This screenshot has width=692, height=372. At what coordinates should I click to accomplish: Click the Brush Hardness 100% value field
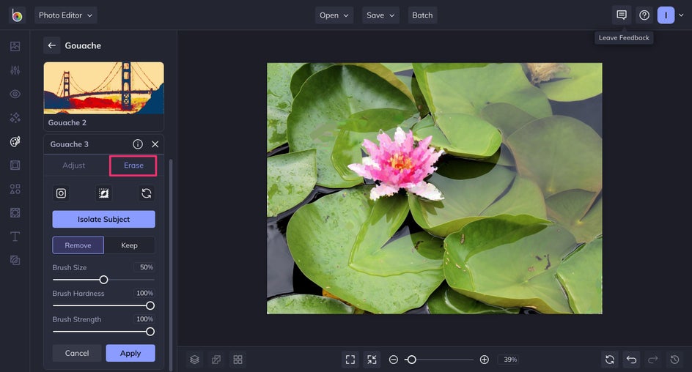144,293
